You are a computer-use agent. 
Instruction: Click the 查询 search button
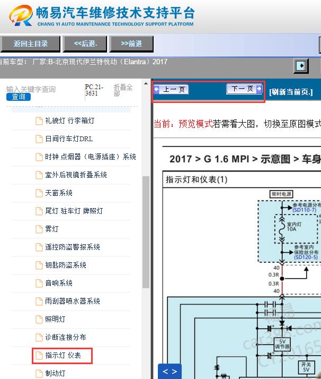[x=19, y=97]
